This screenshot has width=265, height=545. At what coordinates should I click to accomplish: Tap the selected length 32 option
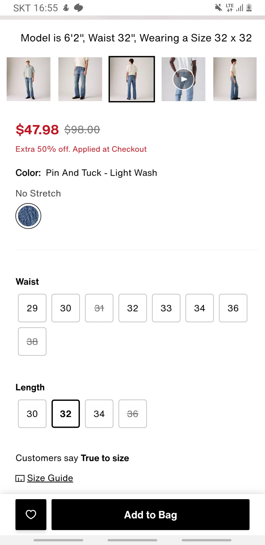(x=66, y=414)
